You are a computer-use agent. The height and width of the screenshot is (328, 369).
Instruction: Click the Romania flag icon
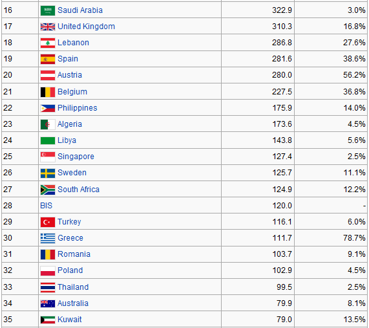click(48, 255)
